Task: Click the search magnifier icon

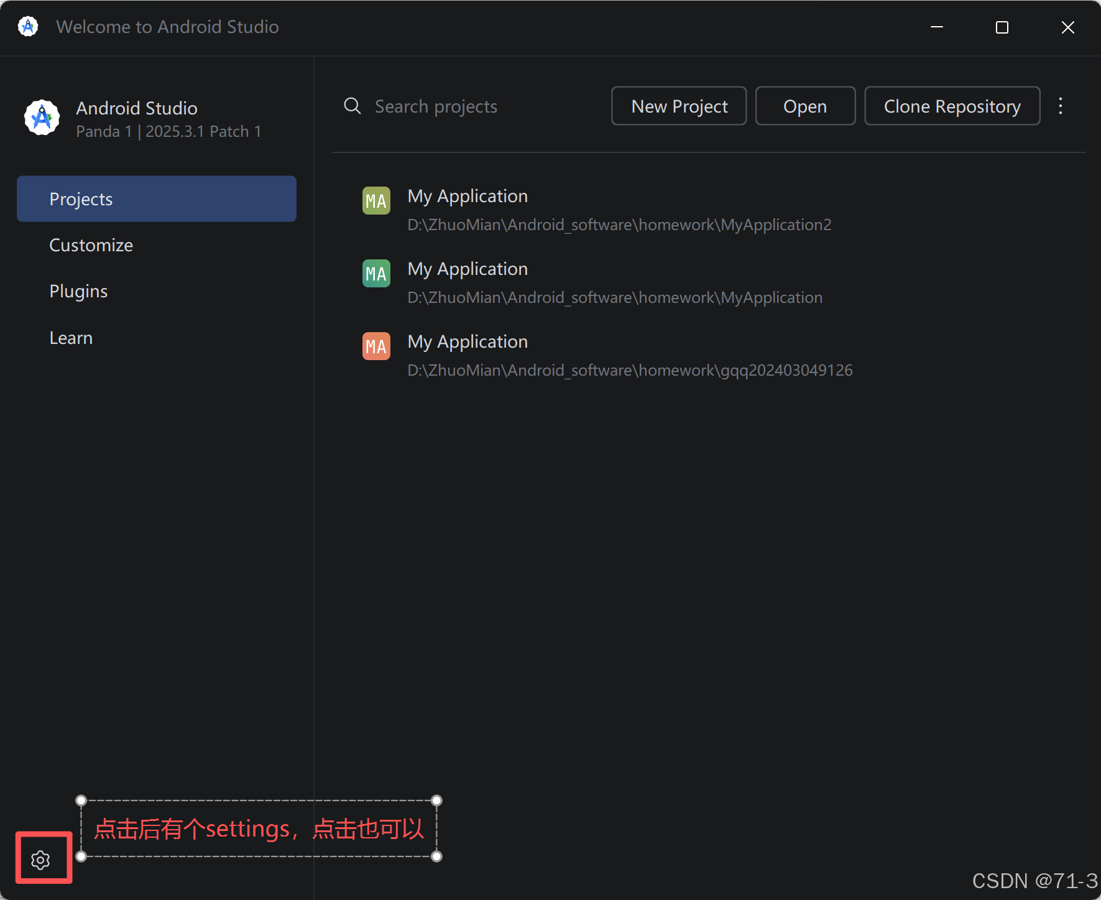Action: click(x=352, y=106)
